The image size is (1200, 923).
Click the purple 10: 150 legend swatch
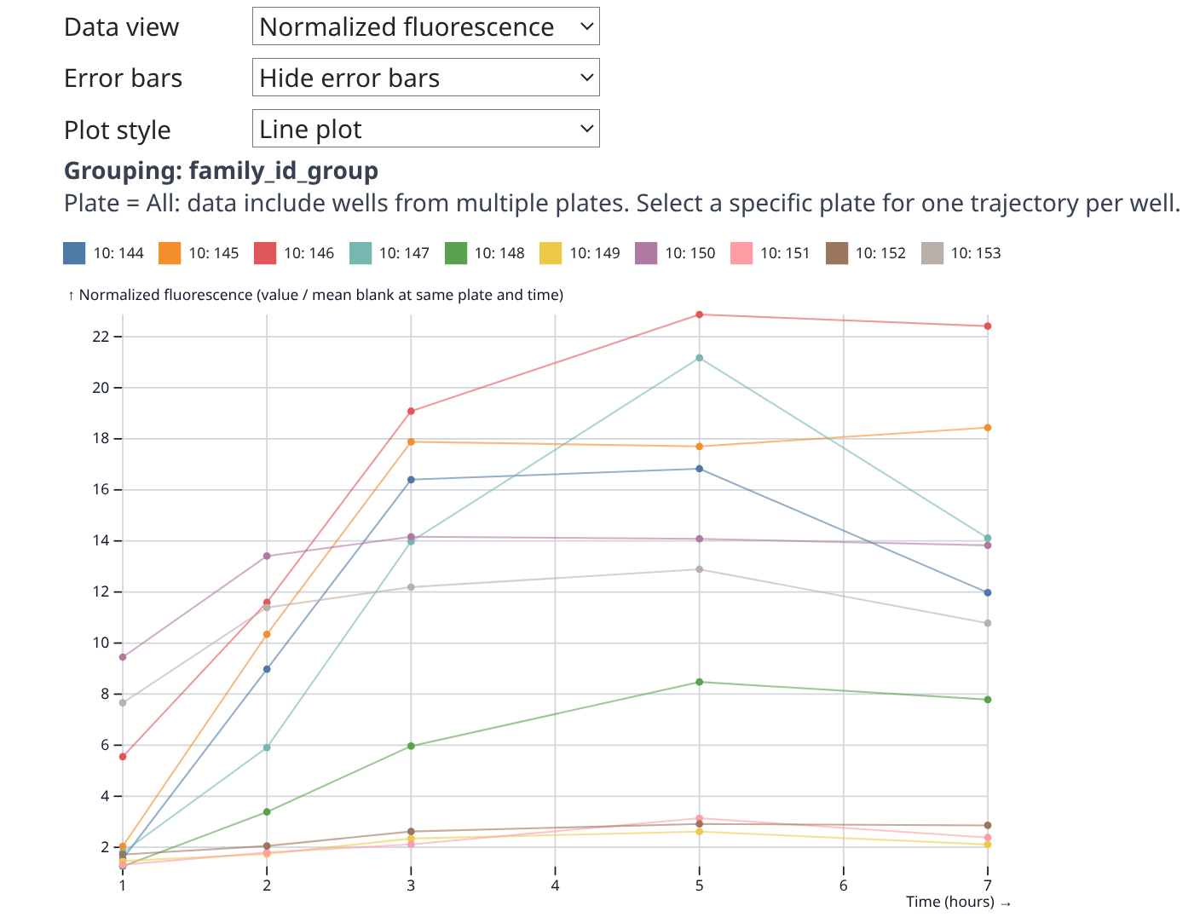pyautogui.click(x=647, y=253)
